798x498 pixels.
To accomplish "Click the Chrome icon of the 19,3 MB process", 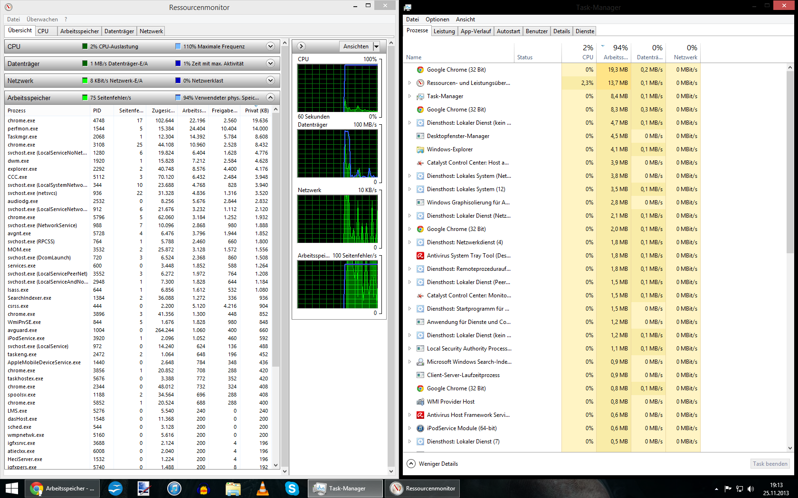I will point(420,70).
